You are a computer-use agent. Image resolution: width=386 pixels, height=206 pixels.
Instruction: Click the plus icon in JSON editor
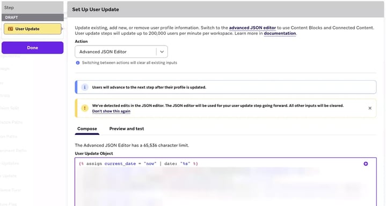coord(366,164)
